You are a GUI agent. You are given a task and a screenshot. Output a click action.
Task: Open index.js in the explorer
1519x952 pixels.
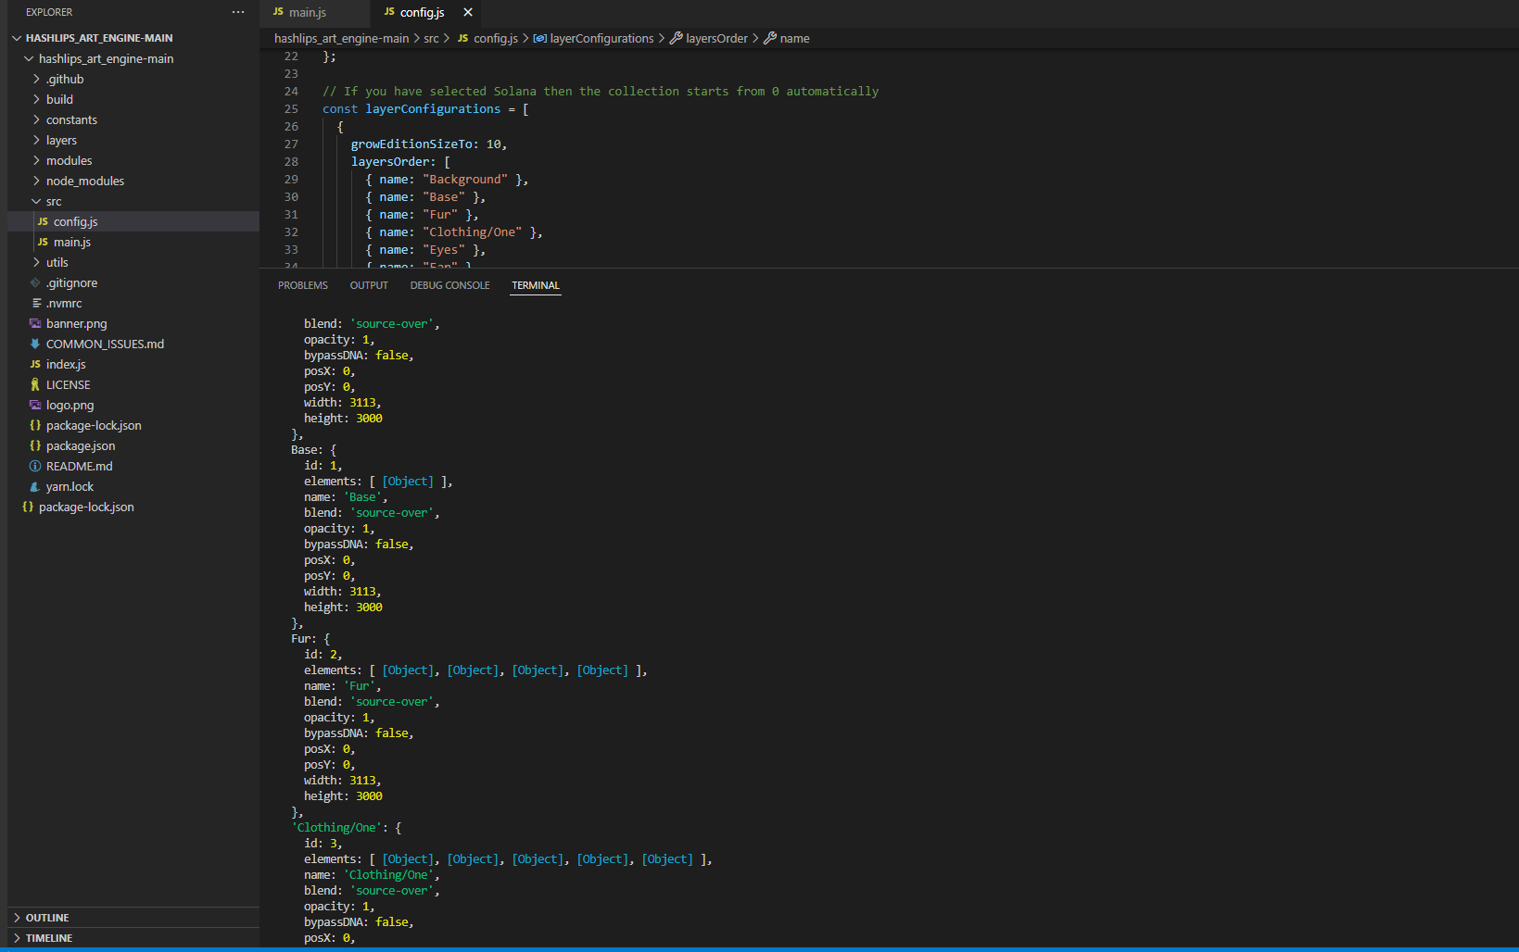tap(133, 364)
